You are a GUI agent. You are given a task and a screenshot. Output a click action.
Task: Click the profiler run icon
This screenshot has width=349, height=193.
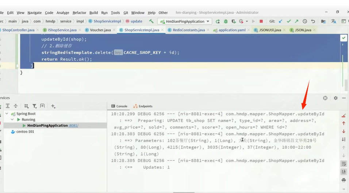241,22
